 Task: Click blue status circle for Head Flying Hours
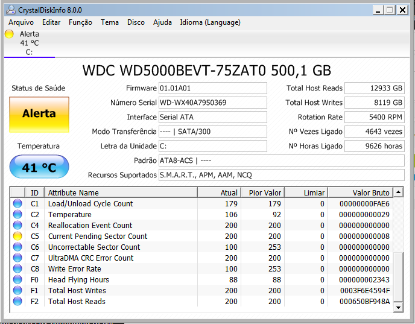(17, 280)
